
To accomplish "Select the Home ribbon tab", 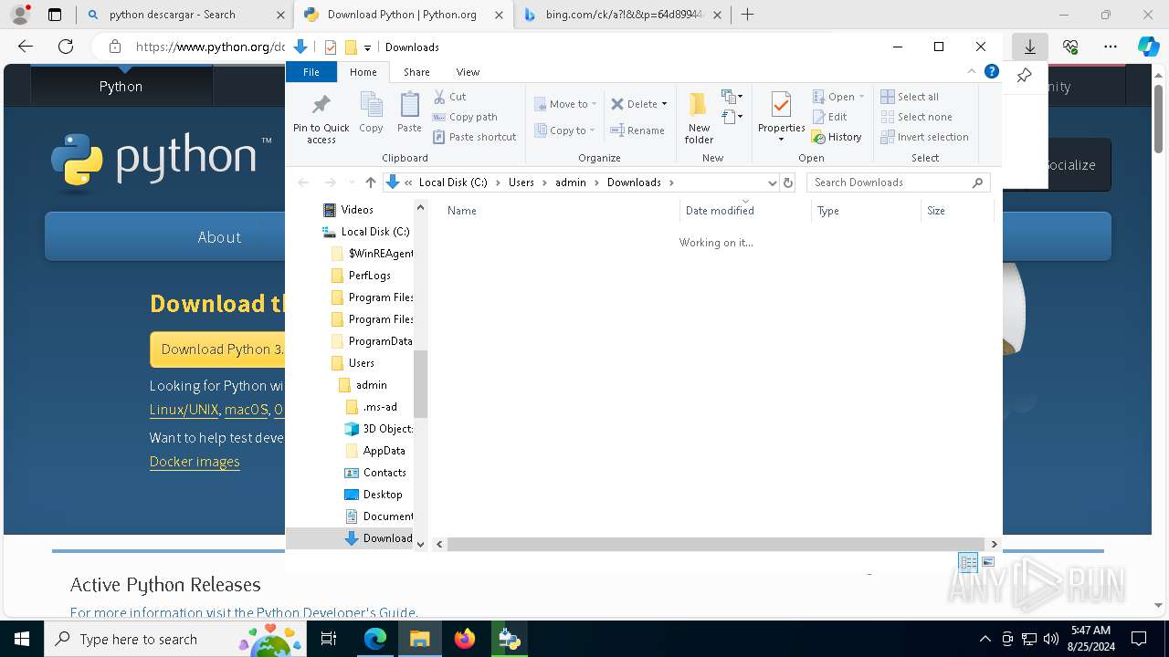I will 363,71.
